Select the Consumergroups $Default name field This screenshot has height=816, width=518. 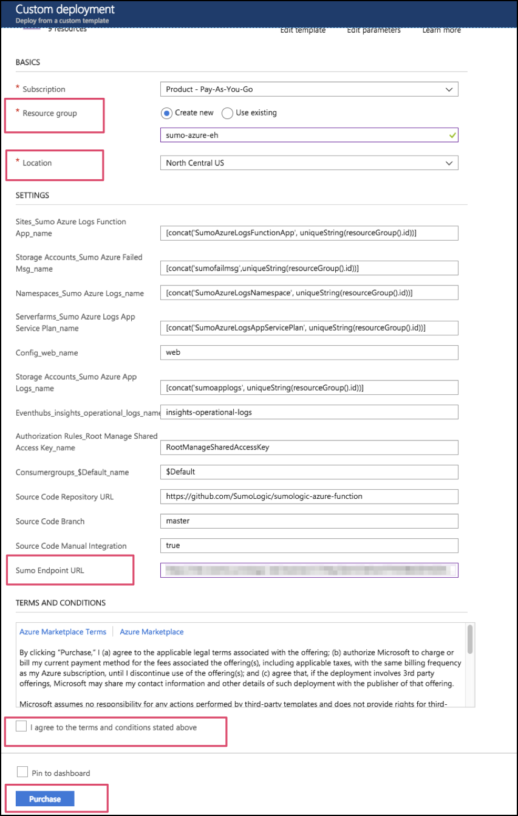310,472
